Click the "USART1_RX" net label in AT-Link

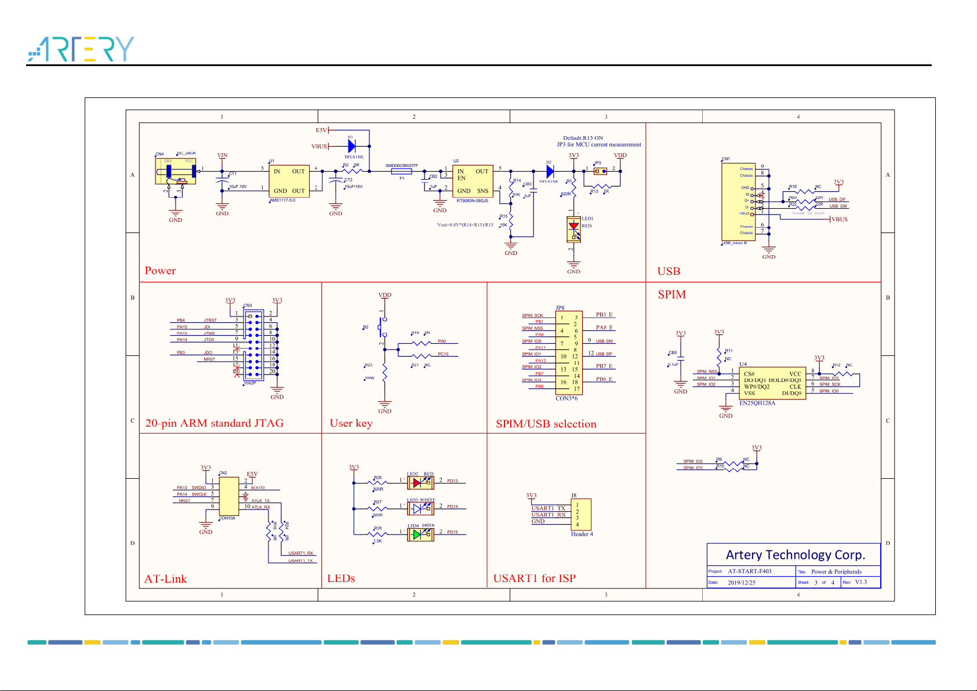[300, 553]
